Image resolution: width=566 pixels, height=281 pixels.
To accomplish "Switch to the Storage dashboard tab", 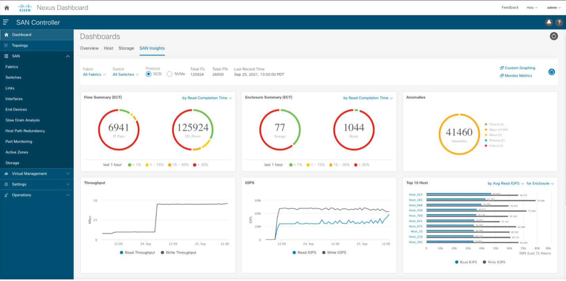I will click(126, 48).
